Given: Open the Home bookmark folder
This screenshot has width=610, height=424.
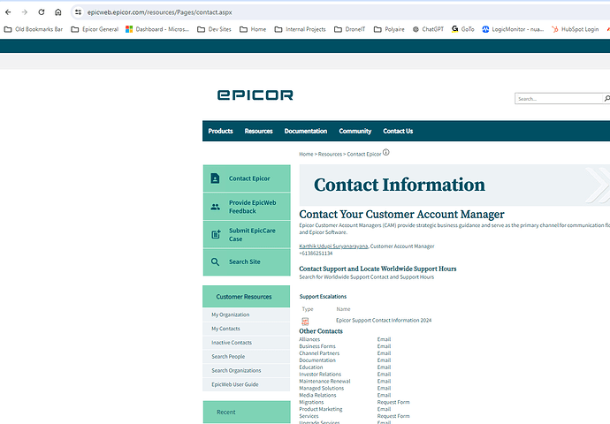Looking at the screenshot, I should pos(253,29).
